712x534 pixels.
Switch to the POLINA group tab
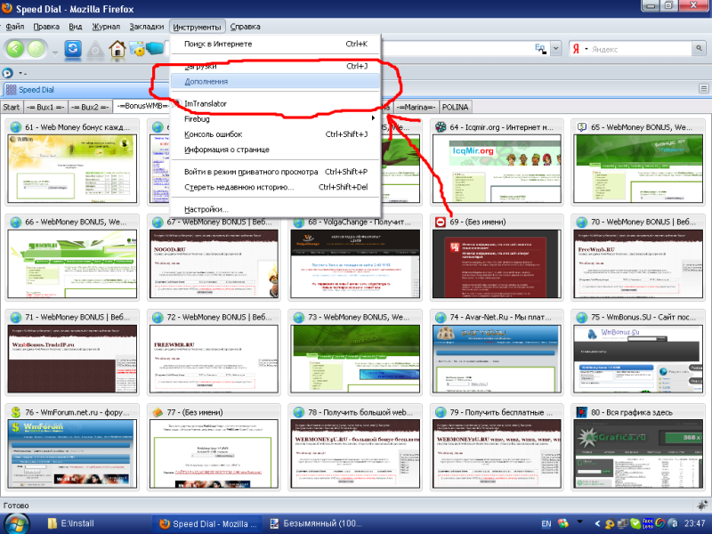(455, 107)
